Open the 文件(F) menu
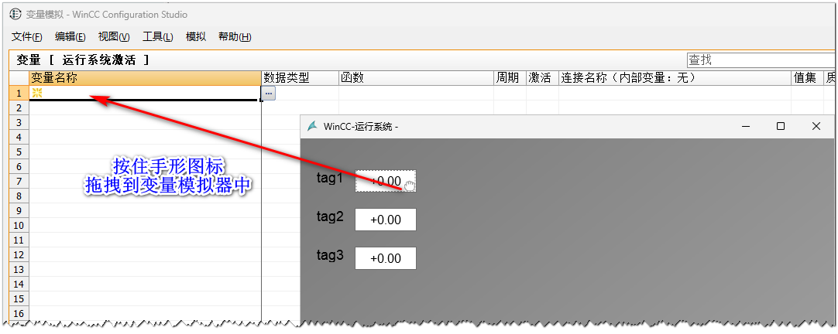The image size is (838, 334). pos(27,36)
